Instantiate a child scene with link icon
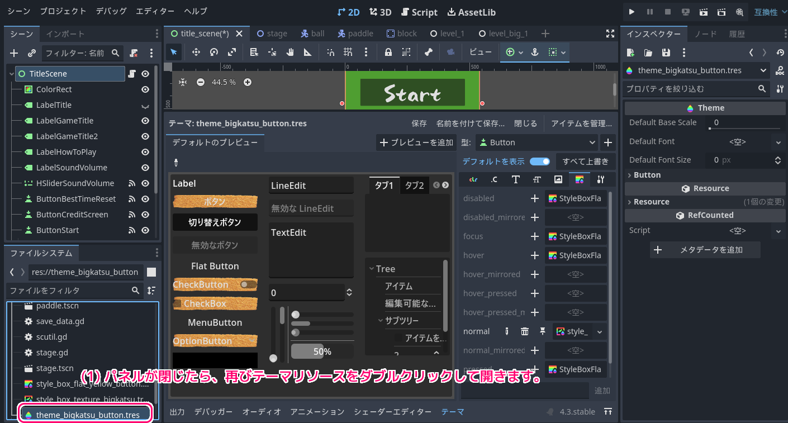The height and width of the screenshot is (423, 788). [32, 53]
